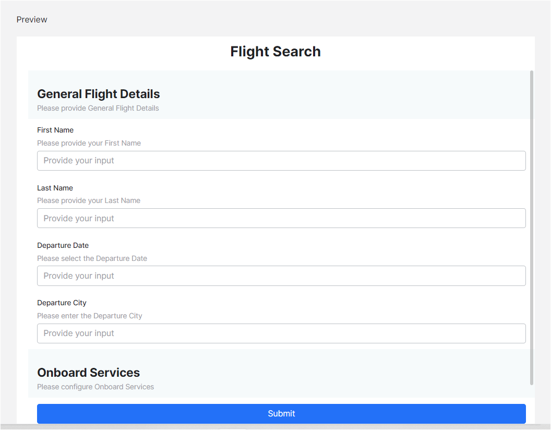Click the Last Name field label
This screenshot has width=551, height=430.
pyautogui.click(x=55, y=188)
